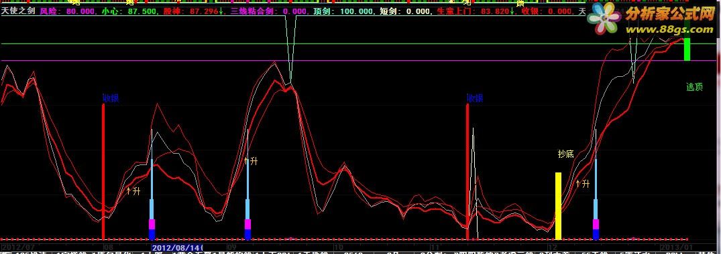Click the 收银 label above August red bar
This screenshot has width=721, height=254.
click(x=111, y=98)
